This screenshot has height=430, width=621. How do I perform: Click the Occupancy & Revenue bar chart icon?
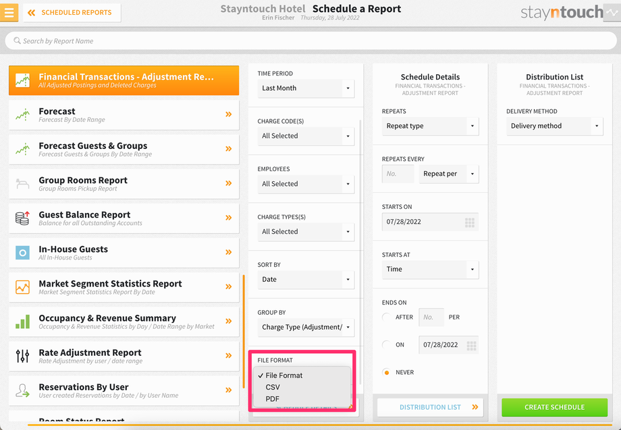point(22,321)
